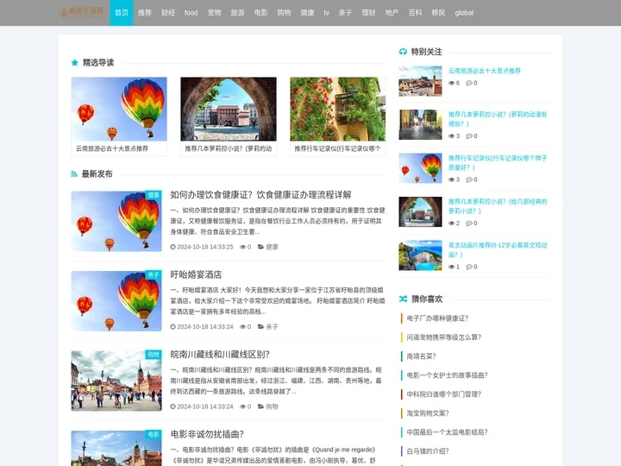Screen dimensions: 621x466
Task: Click the site logo in header
Action: (82, 11)
